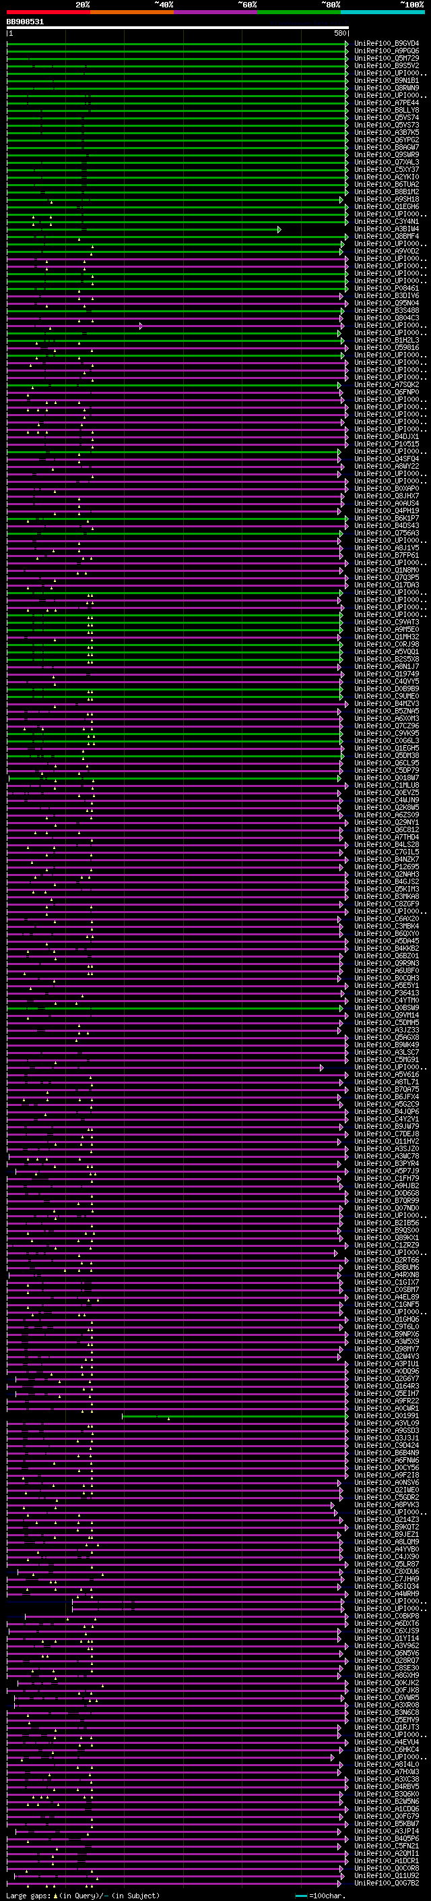Click UniRef100_A2YKI0 hit name
The height and width of the screenshot is (1901, 431).
click(387, 177)
